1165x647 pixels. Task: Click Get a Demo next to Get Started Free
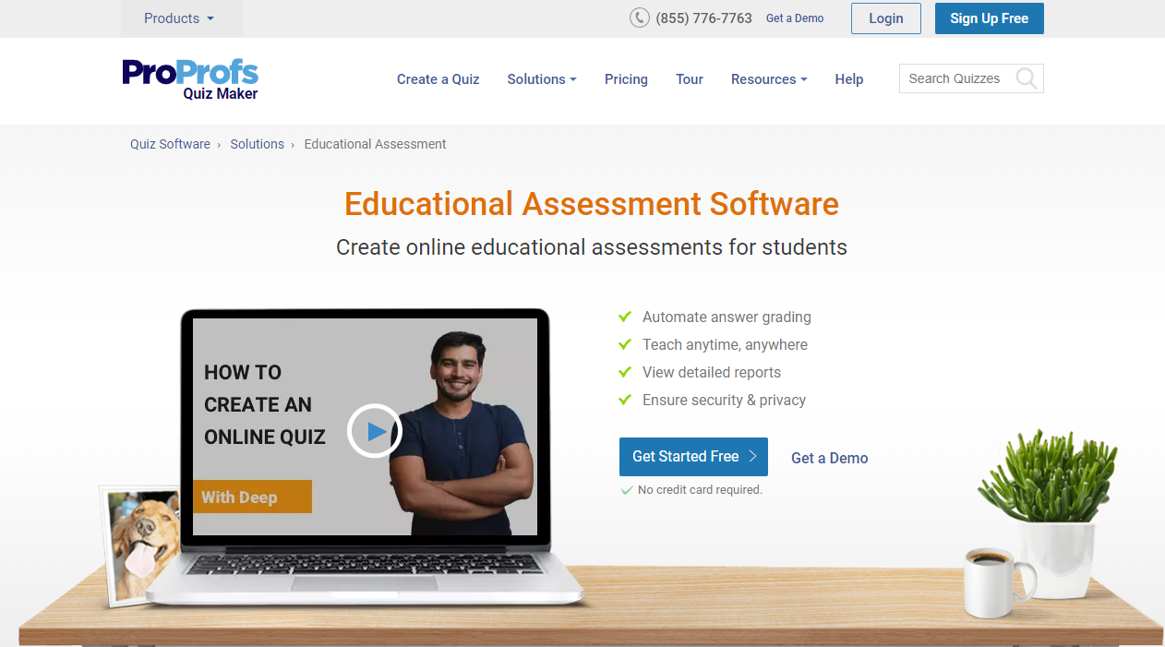coord(830,458)
